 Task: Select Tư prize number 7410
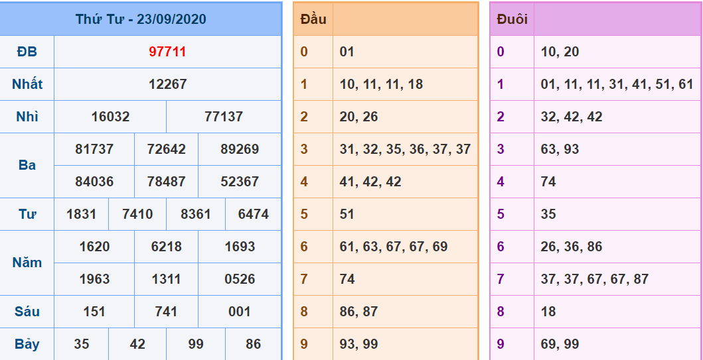click(137, 214)
